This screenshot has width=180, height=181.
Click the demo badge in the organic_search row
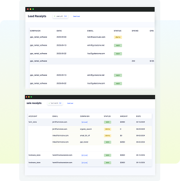point(108,129)
